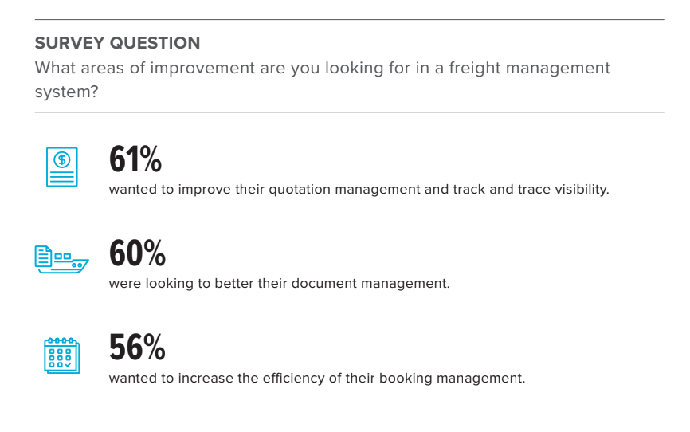Click the booking management description text
The image size is (690, 432).
[317, 379]
